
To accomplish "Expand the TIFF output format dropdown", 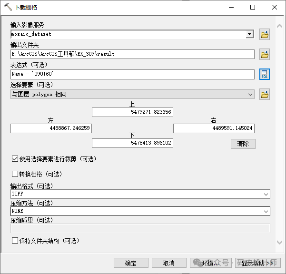I will [266, 194].
